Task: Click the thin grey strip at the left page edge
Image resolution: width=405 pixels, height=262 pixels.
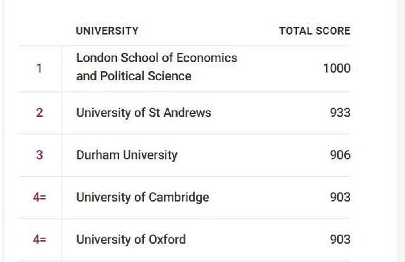Action: (x=1, y=131)
